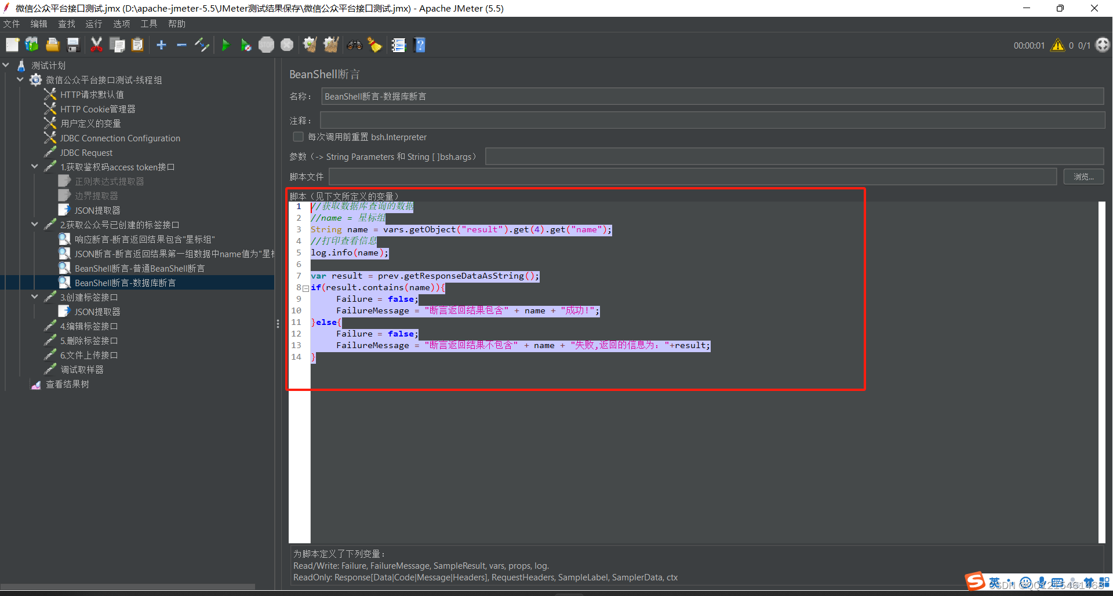The image size is (1113, 596).
Task: Open the 查找 menu
Action: click(67, 24)
